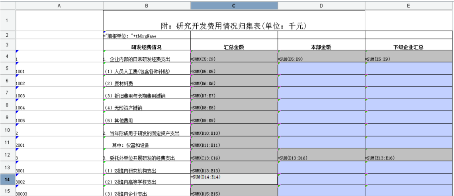454x196 pixels.
Task: Click the 填报单位 formula cell
Action: [147, 35]
